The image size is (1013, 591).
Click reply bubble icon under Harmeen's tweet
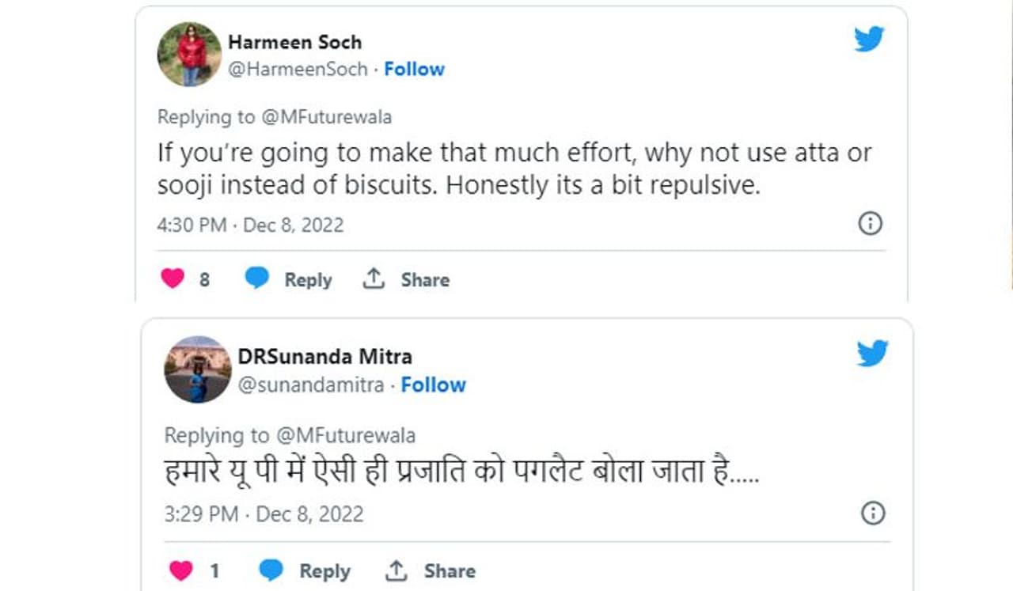256,278
